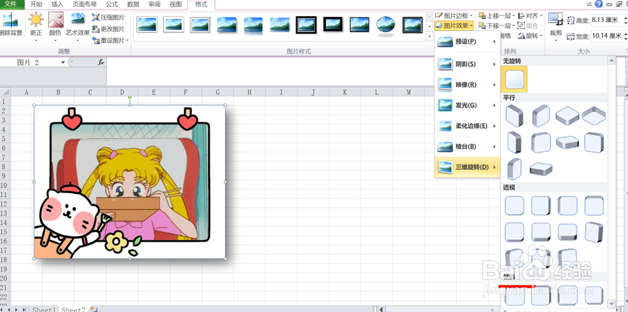Switch to the 审阅 review tab
628x312 pixels.
coord(154,4)
